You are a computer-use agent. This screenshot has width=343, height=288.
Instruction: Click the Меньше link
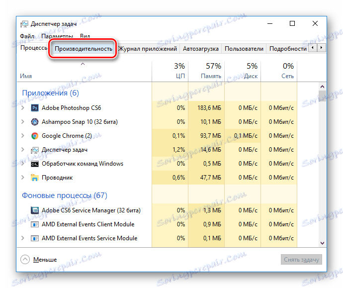45,260
